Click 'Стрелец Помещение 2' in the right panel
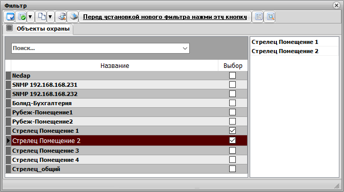Viewport: 344px width, 192px height. tap(285, 51)
